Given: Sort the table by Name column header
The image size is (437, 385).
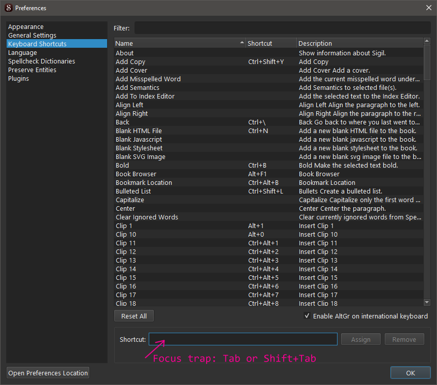Looking at the screenshot, I should (180, 43).
